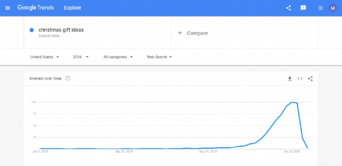This screenshot has width=342, height=166.
Task: Open the 2018 time range dropdown
Action: (81, 57)
